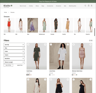This screenshot has width=96, height=93.
Task: Click the page vertical scrollbar thumb
Action: pos(94,32)
